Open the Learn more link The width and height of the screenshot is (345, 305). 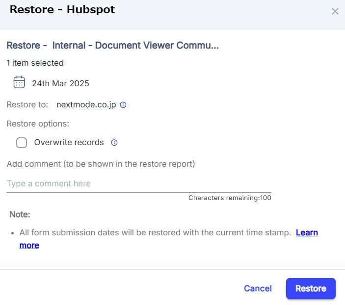click(307, 232)
